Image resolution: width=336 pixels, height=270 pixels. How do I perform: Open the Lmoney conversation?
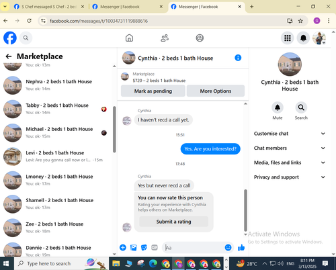point(56,180)
